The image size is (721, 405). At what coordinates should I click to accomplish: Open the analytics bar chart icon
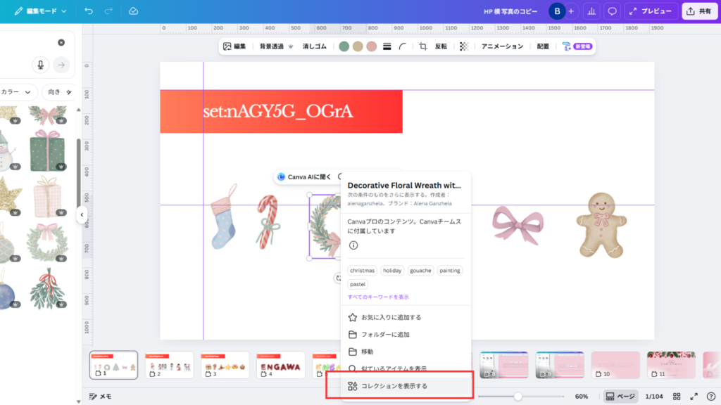click(591, 11)
